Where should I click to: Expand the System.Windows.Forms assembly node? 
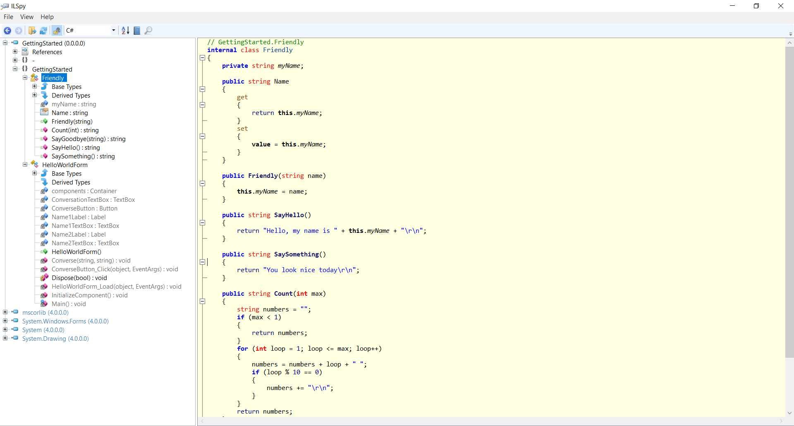click(x=5, y=321)
